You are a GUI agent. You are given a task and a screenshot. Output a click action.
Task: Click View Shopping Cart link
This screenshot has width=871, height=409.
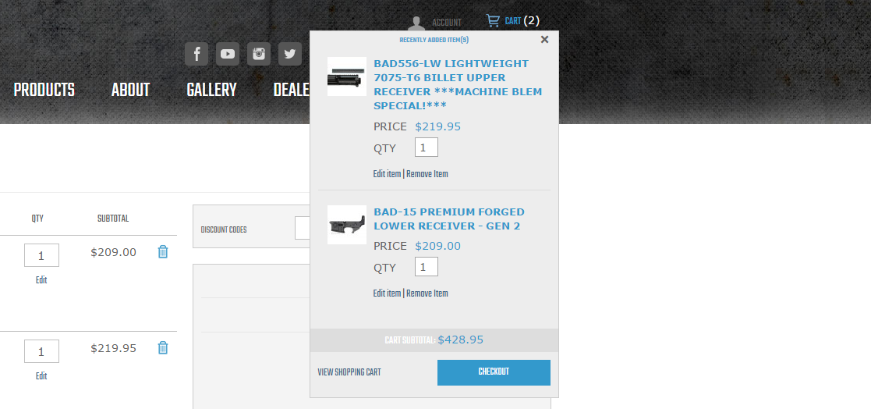click(349, 372)
